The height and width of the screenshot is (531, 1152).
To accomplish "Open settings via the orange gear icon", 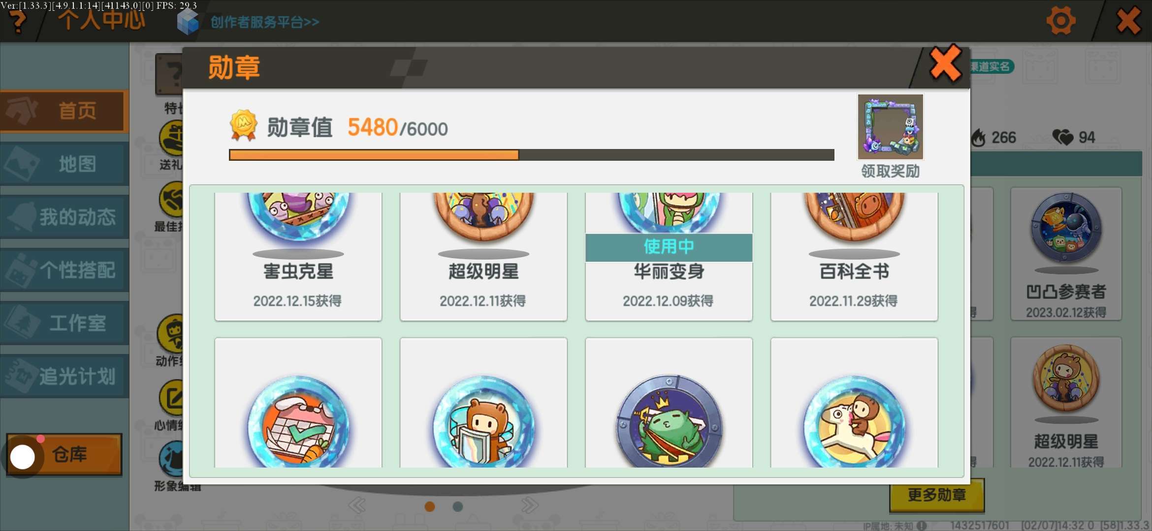I will (1060, 21).
